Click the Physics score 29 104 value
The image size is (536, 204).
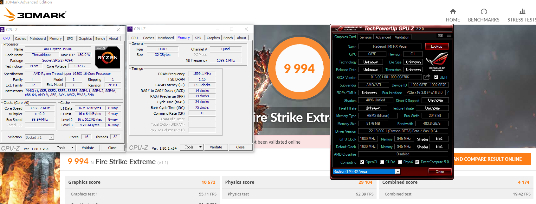[365, 182]
